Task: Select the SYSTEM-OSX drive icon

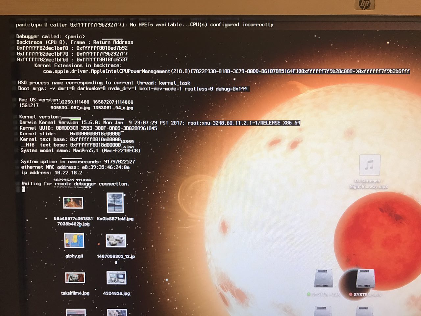Action: click(324, 278)
